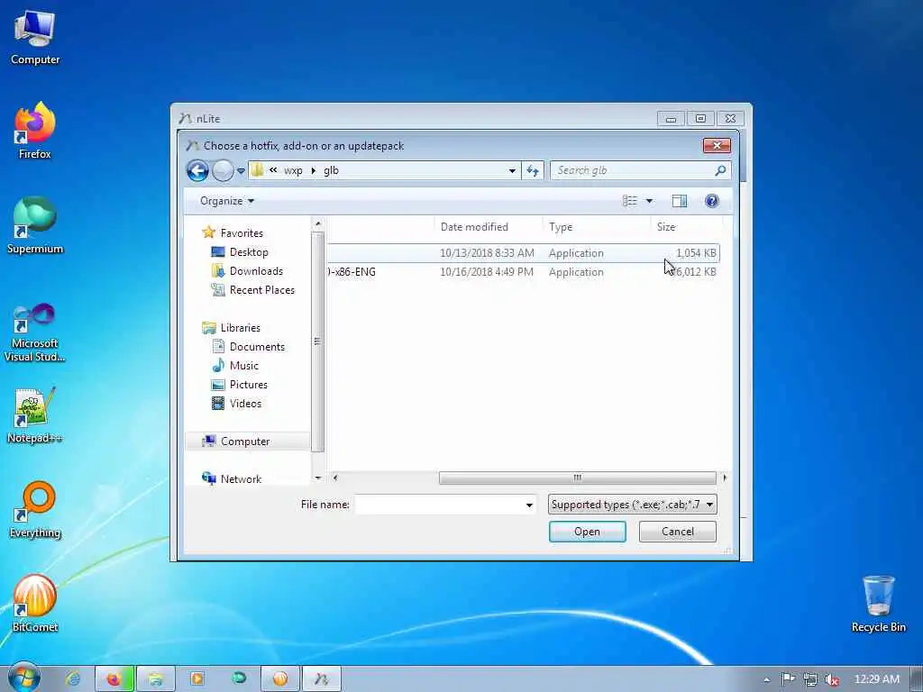Viewport: 923px width, 692px height.
Task: Select the wxp breadcrumb in address bar
Action: [x=293, y=170]
